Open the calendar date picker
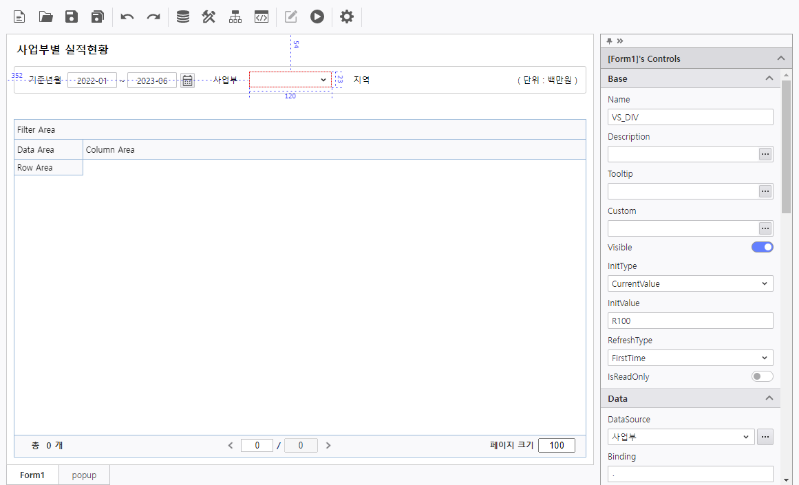 click(x=187, y=80)
